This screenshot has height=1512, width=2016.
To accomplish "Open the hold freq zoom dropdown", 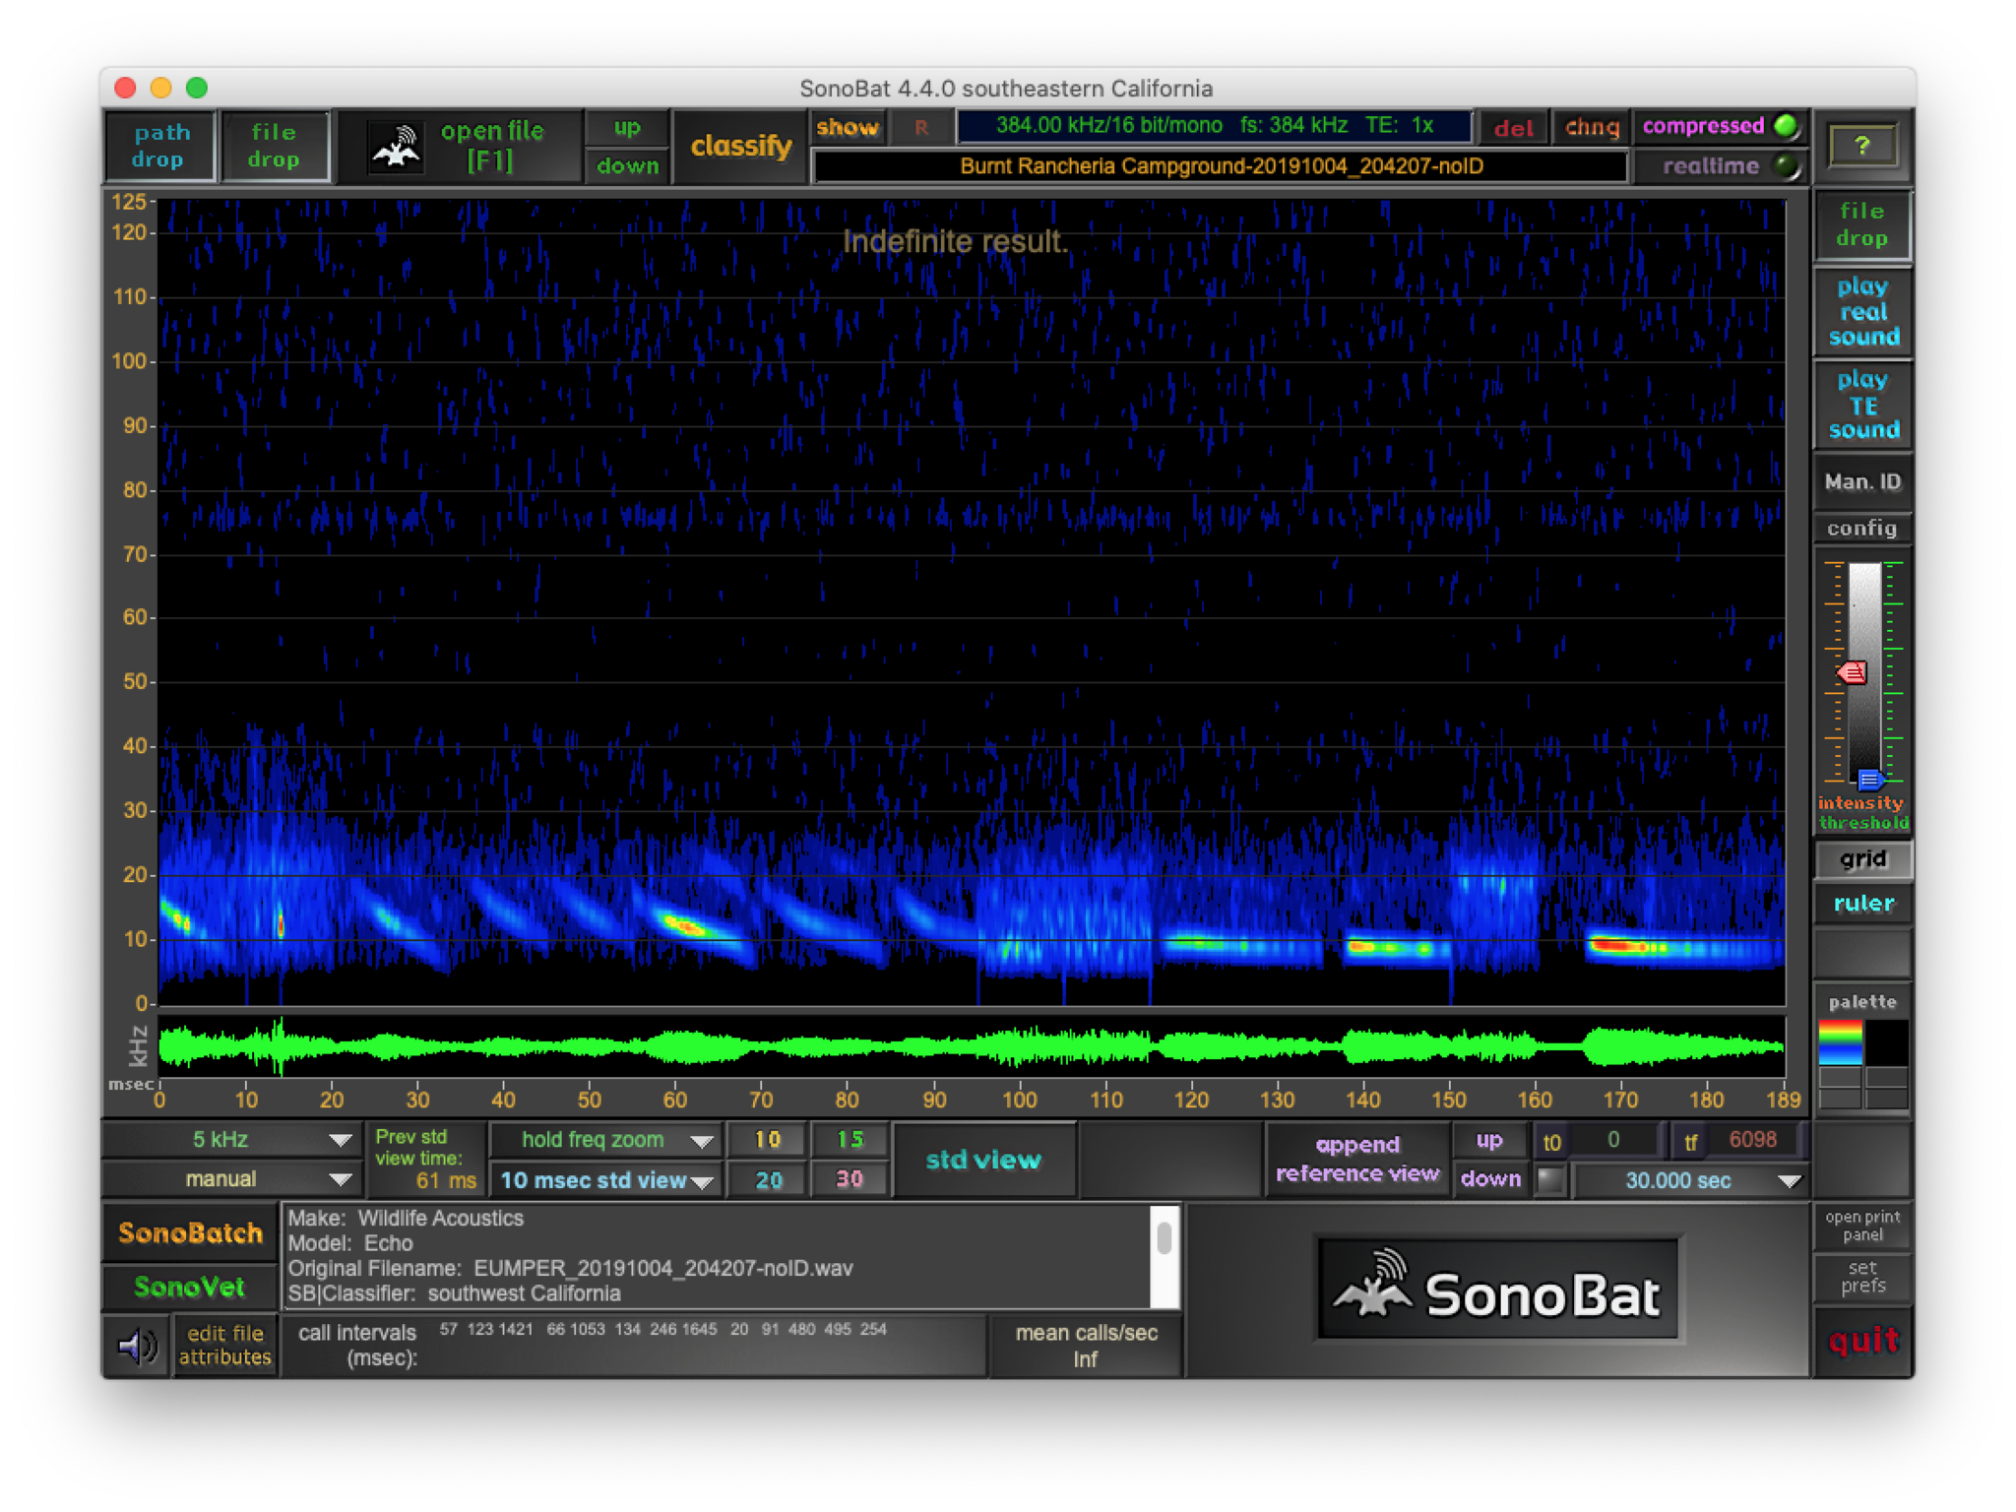I will [x=606, y=1140].
